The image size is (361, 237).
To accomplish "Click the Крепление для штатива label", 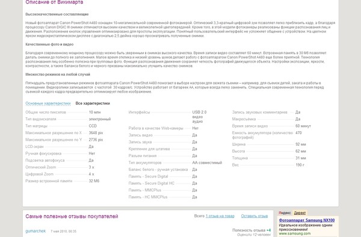I will click(149, 149).
